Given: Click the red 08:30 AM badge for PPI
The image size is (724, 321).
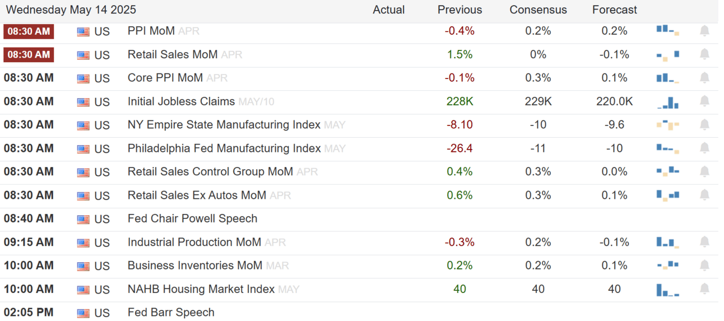Looking at the screenshot, I should (x=29, y=31).
